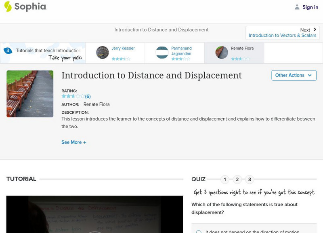Click the Sign in person icon
Screen dimensions: 323x233
[296, 6]
